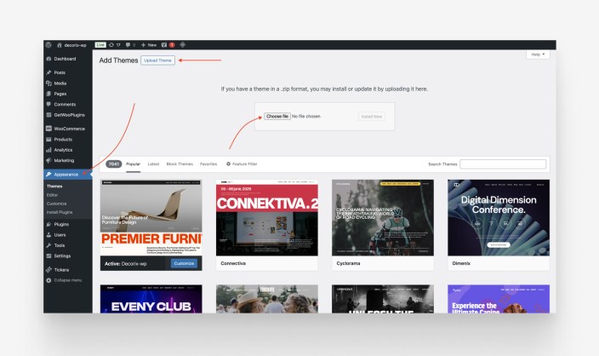This screenshot has height=356, width=599.
Task: Open the Customize submenu item
Action: coord(56,204)
